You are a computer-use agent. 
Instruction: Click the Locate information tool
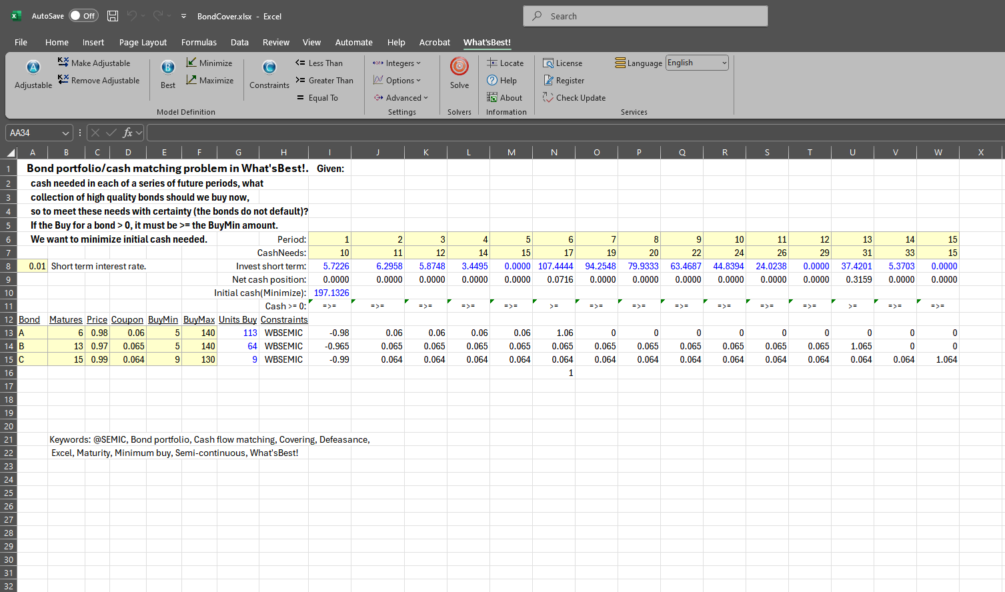(505, 63)
